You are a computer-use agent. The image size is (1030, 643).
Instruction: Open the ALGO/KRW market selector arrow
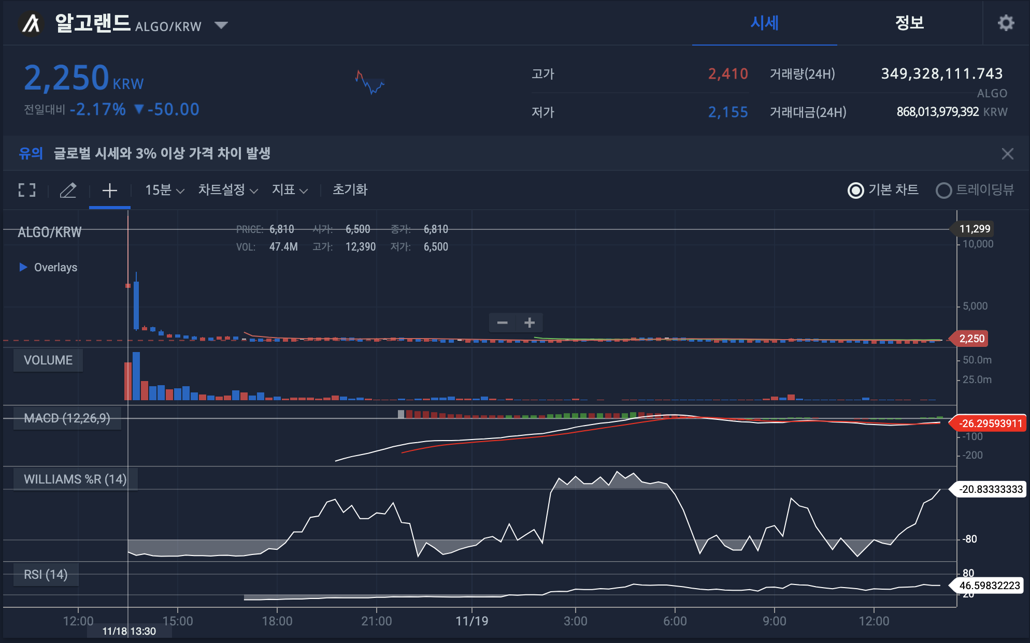tap(221, 25)
